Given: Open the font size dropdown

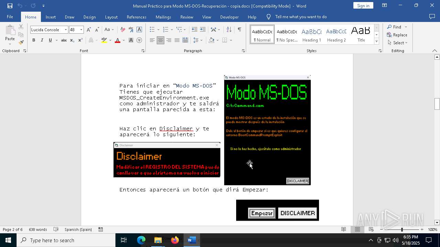Looking at the screenshot, I should pos(81,30).
